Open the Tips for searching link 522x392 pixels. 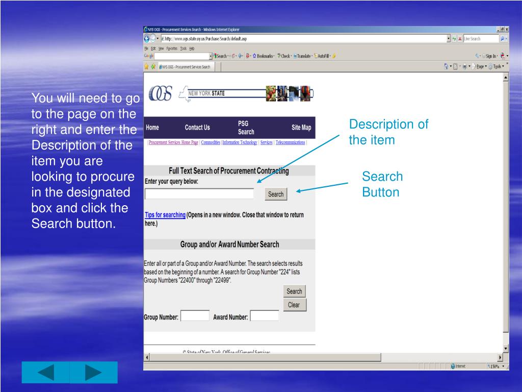pyautogui.click(x=165, y=215)
